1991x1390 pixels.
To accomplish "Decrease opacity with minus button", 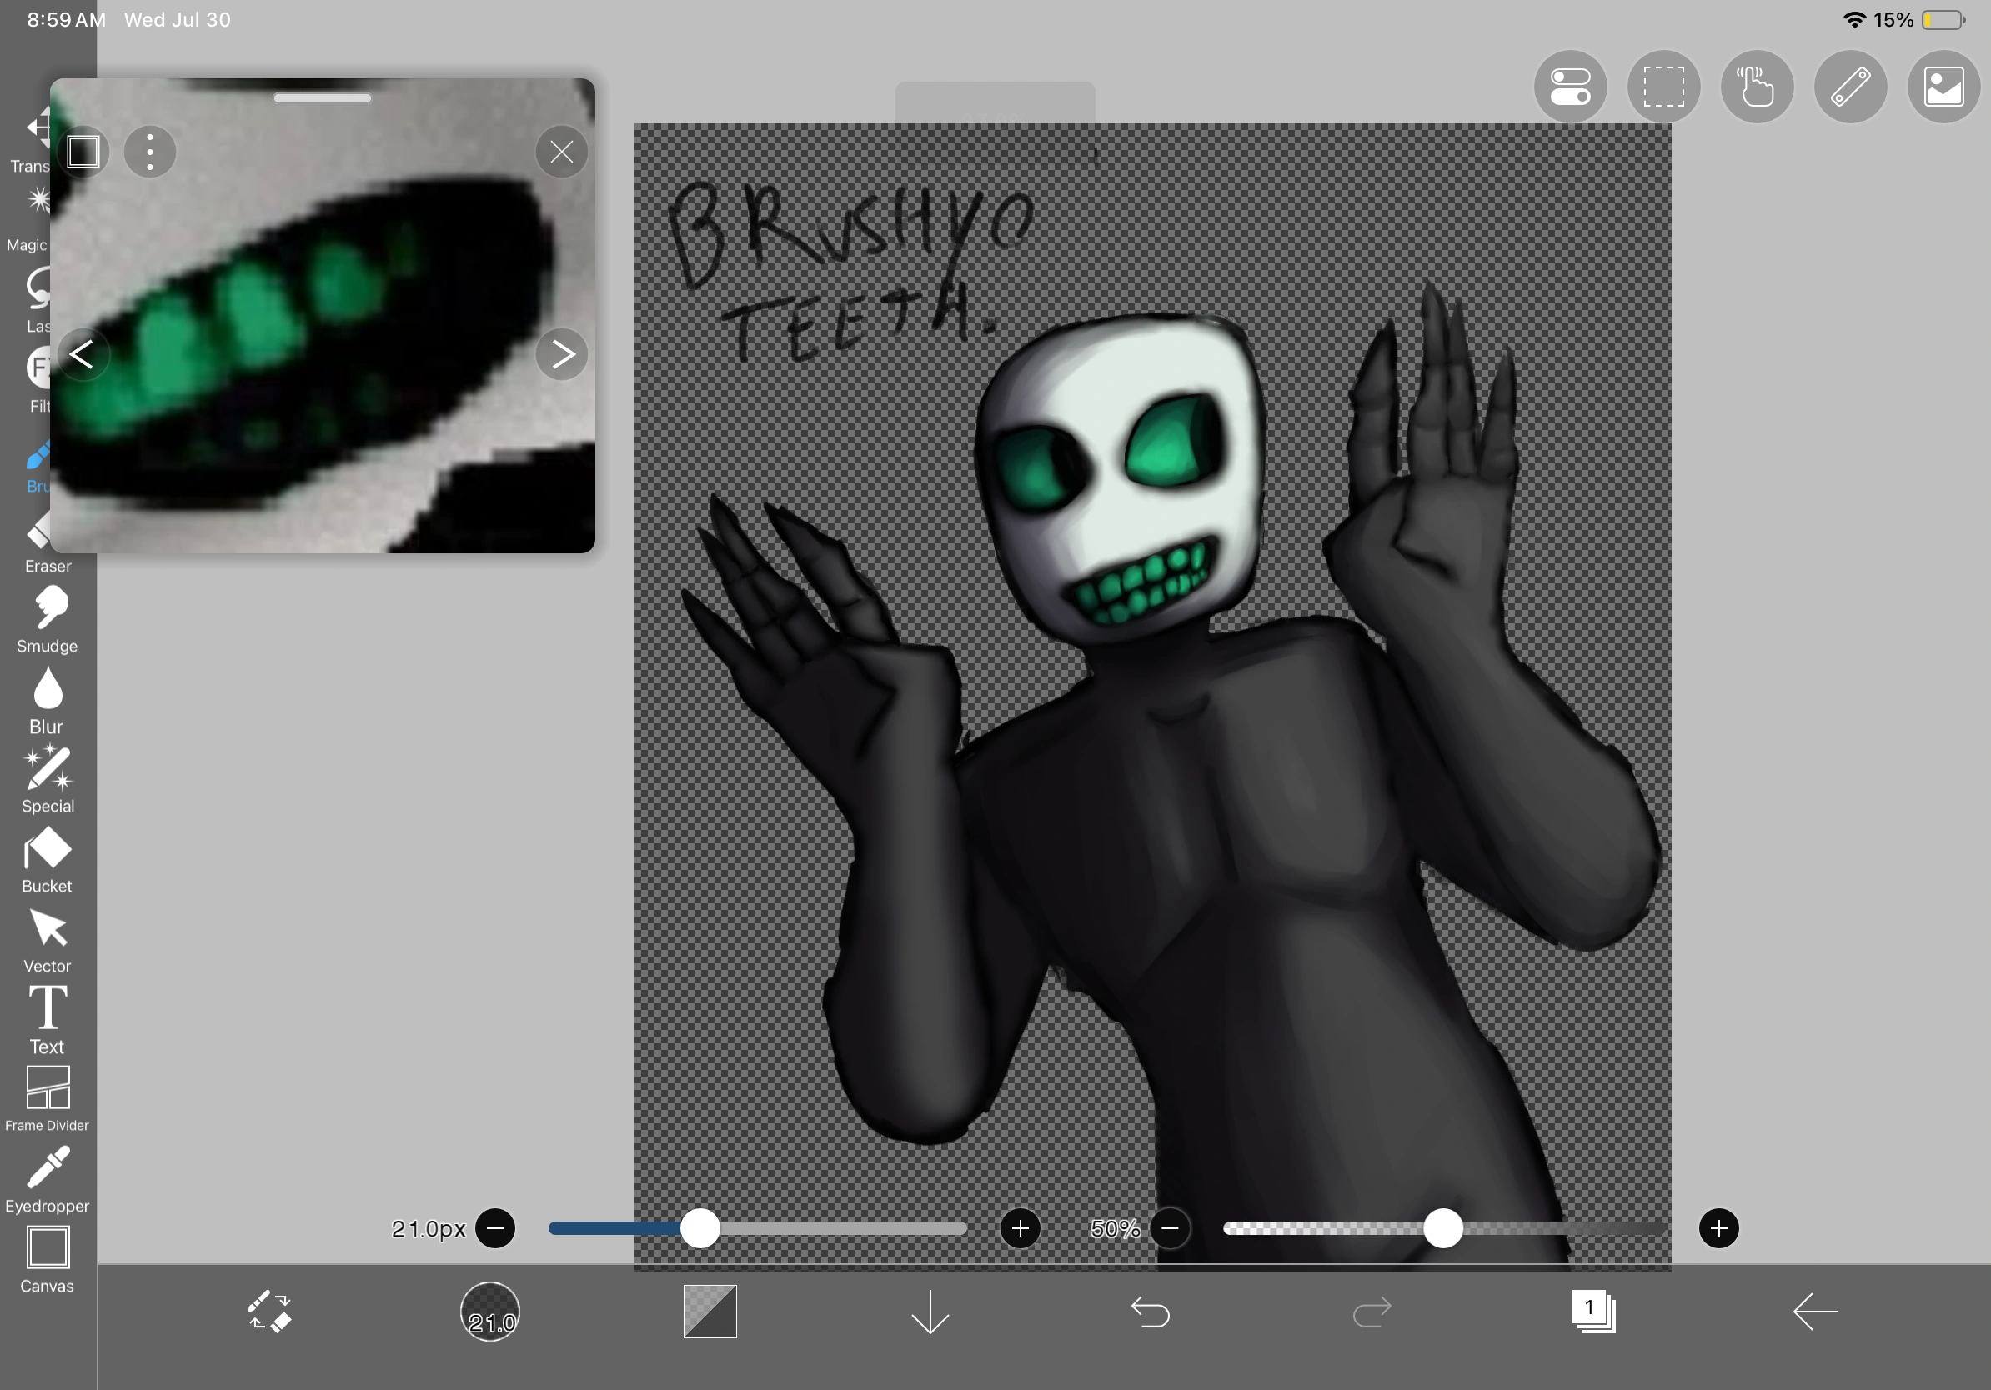I will (1170, 1229).
